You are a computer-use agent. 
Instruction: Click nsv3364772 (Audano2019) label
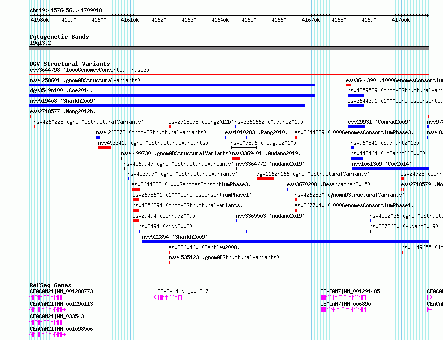tap(270, 164)
